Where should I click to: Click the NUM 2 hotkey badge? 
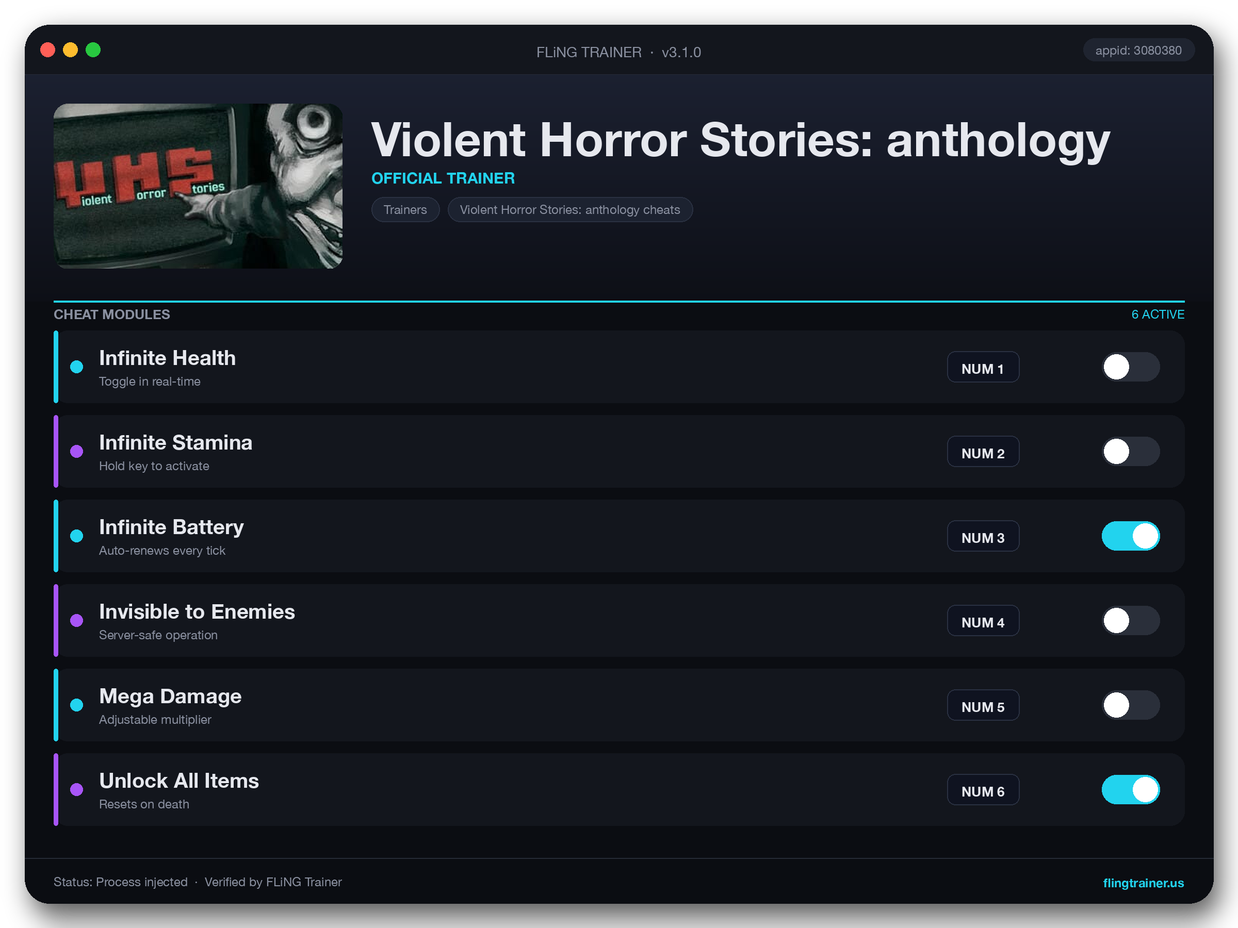[x=983, y=452]
